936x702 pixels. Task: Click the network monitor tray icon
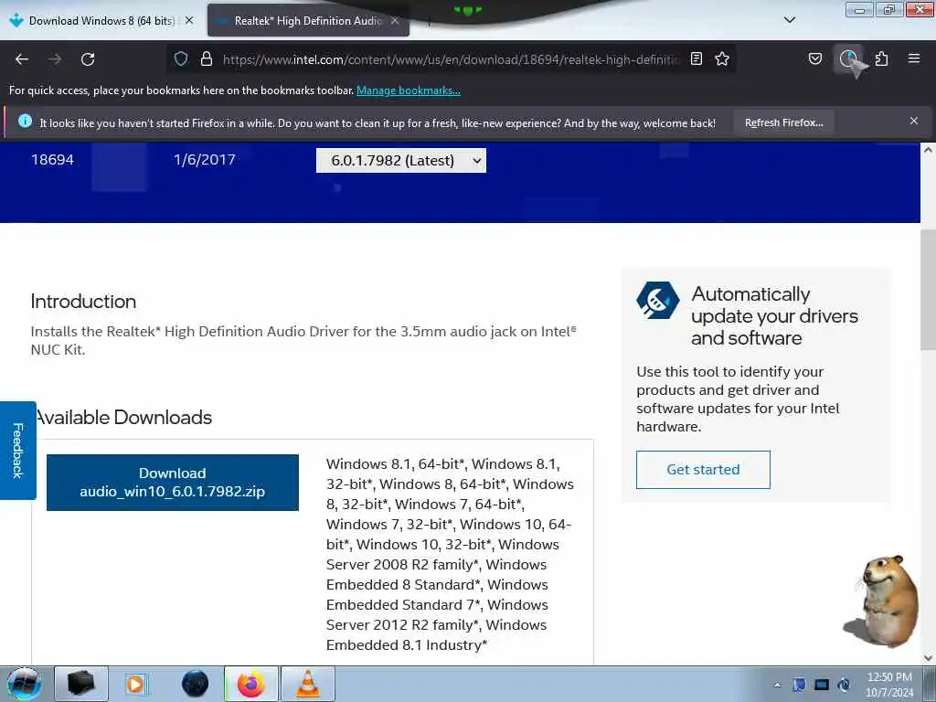click(x=822, y=685)
